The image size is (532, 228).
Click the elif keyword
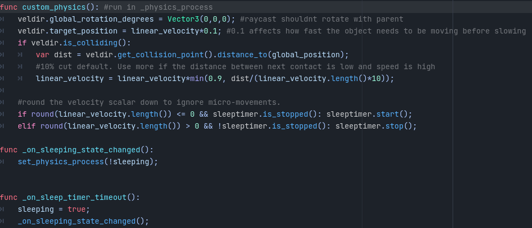point(27,126)
